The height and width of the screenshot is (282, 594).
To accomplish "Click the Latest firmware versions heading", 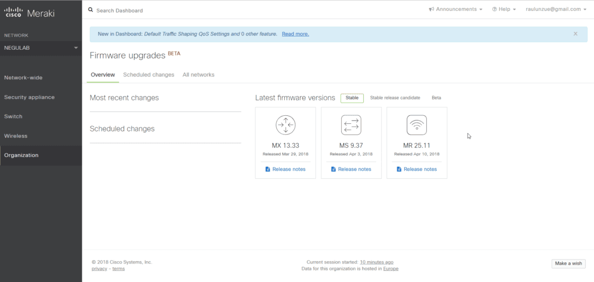I will pyautogui.click(x=295, y=98).
